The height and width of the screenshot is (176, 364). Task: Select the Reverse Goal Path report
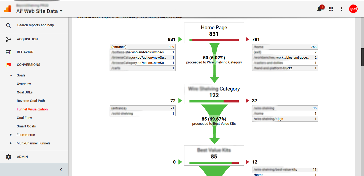pyautogui.click(x=31, y=101)
